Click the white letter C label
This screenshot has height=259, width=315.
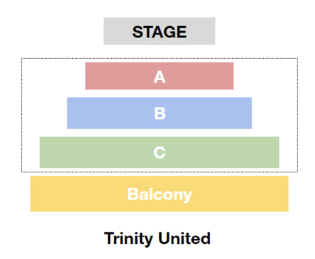(x=160, y=152)
